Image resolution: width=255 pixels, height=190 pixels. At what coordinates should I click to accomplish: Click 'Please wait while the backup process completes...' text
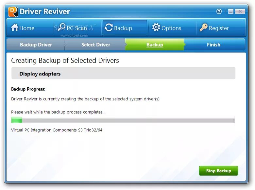pos(58,112)
